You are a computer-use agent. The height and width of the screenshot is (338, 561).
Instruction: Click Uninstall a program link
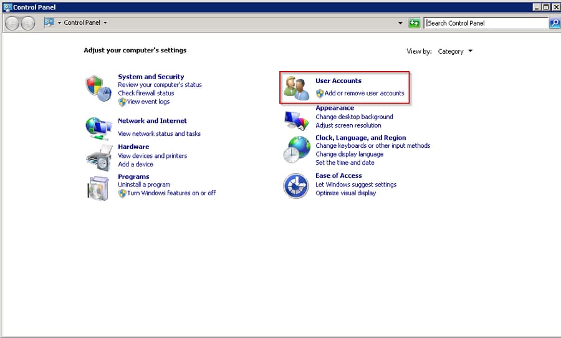click(144, 185)
